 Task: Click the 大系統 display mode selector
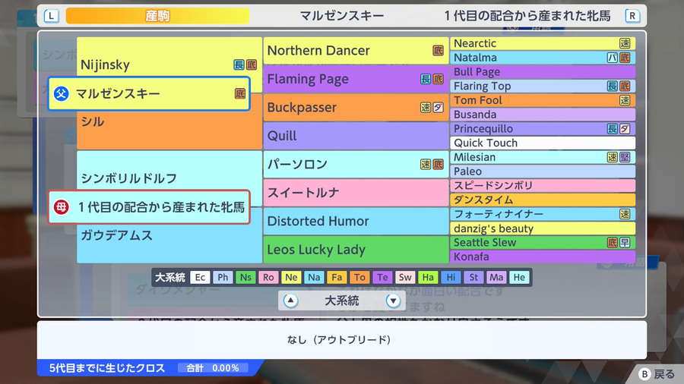(x=342, y=301)
